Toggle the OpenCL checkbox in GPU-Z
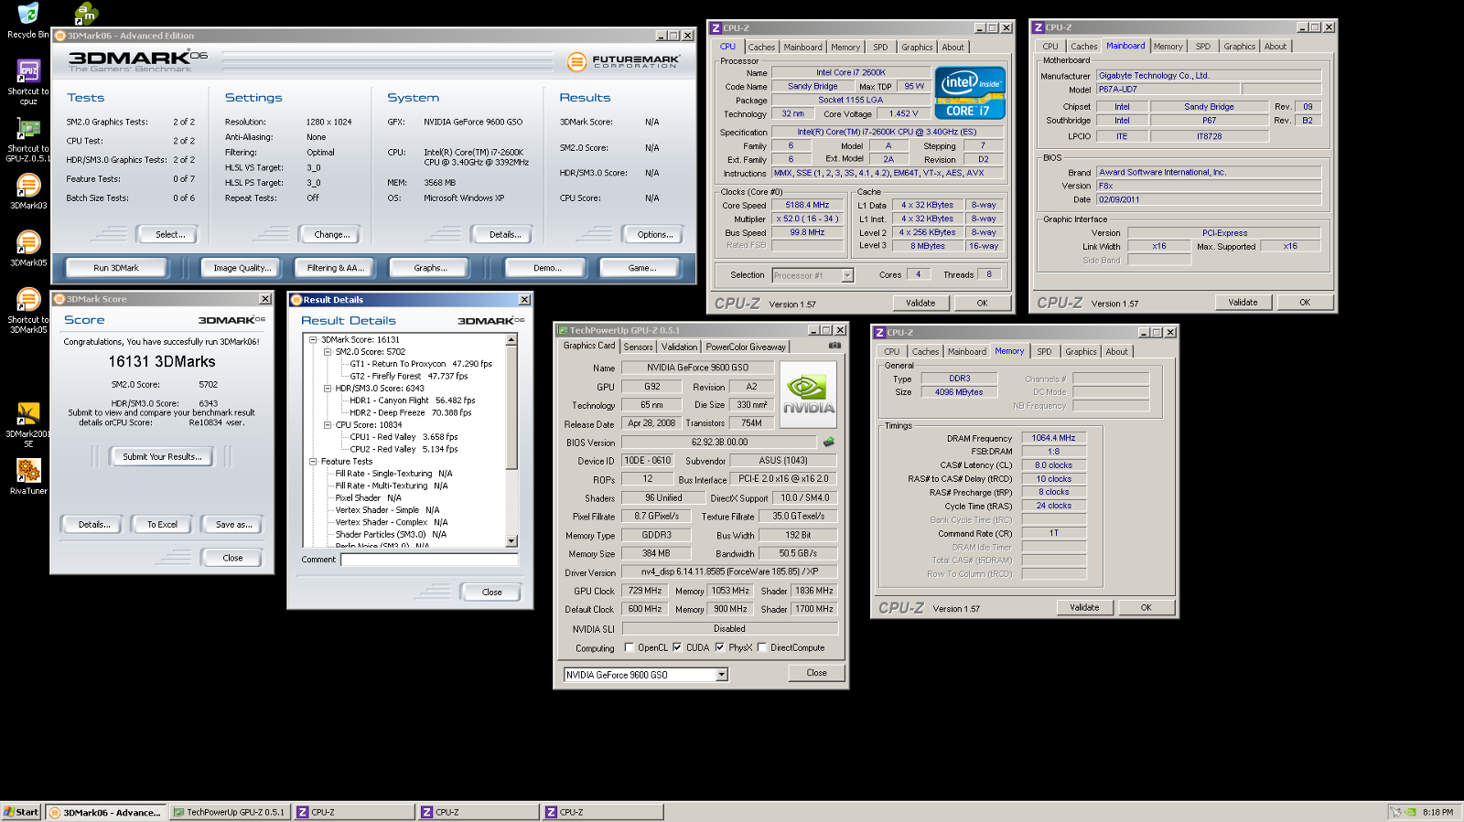The height and width of the screenshot is (822, 1464). click(x=629, y=647)
